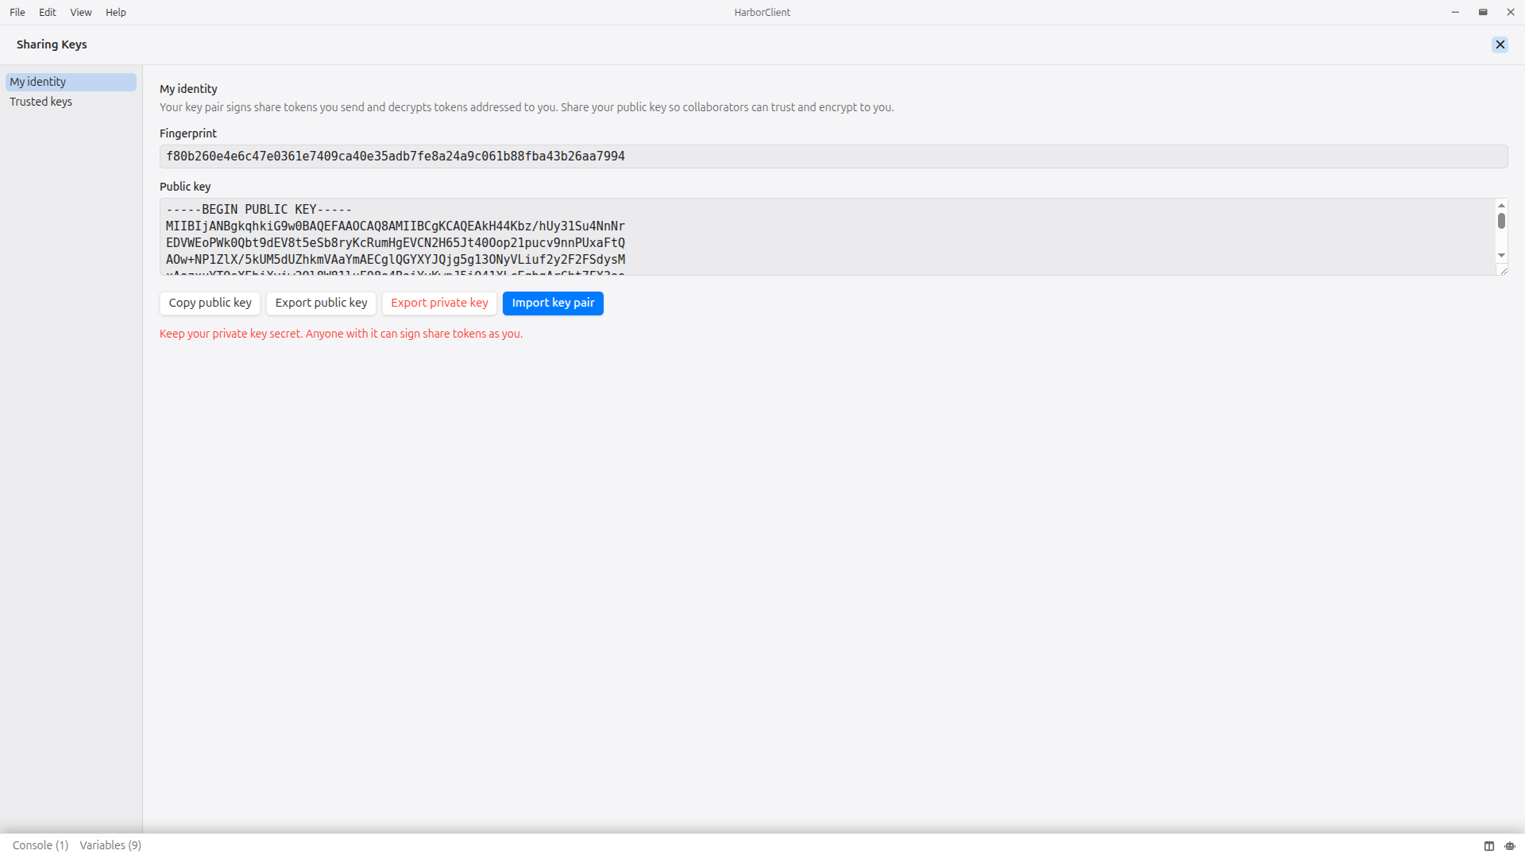Select My identity in sidebar

point(71,82)
